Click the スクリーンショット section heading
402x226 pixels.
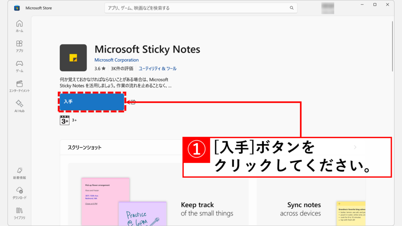[x=84, y=148]
